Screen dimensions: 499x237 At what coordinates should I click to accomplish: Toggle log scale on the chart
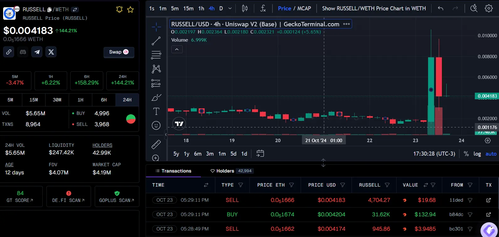click(477, 154)
